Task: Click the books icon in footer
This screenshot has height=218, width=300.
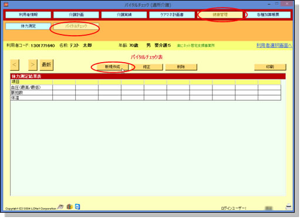Action: 70,207
